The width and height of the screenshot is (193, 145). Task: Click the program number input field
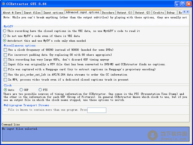point(97,110)
